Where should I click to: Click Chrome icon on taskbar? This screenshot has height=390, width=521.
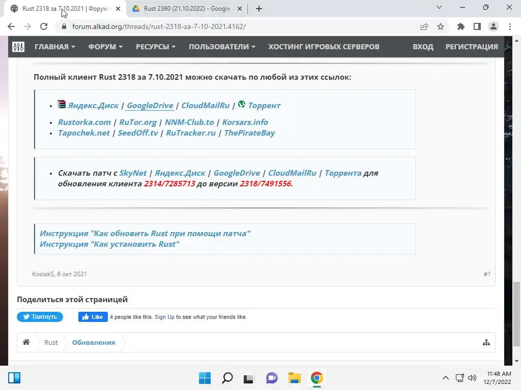(x=317, y=378)
